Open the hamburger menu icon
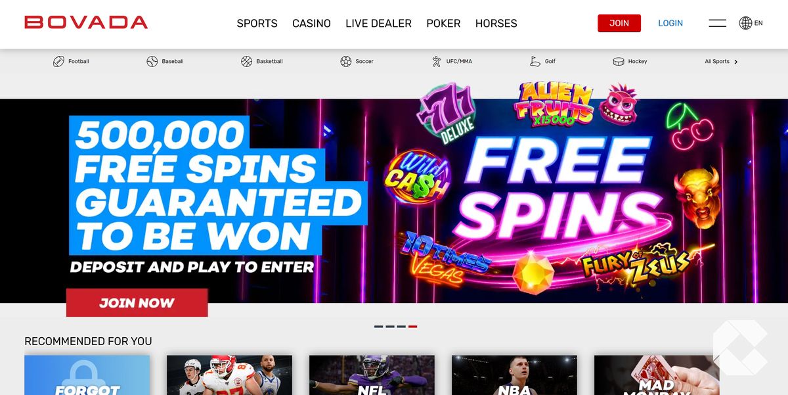Screen dimensions: 788x395 point(718,23)
